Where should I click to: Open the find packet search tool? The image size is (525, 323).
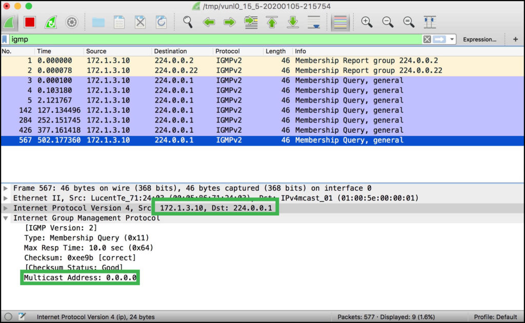tap(188, 22)
